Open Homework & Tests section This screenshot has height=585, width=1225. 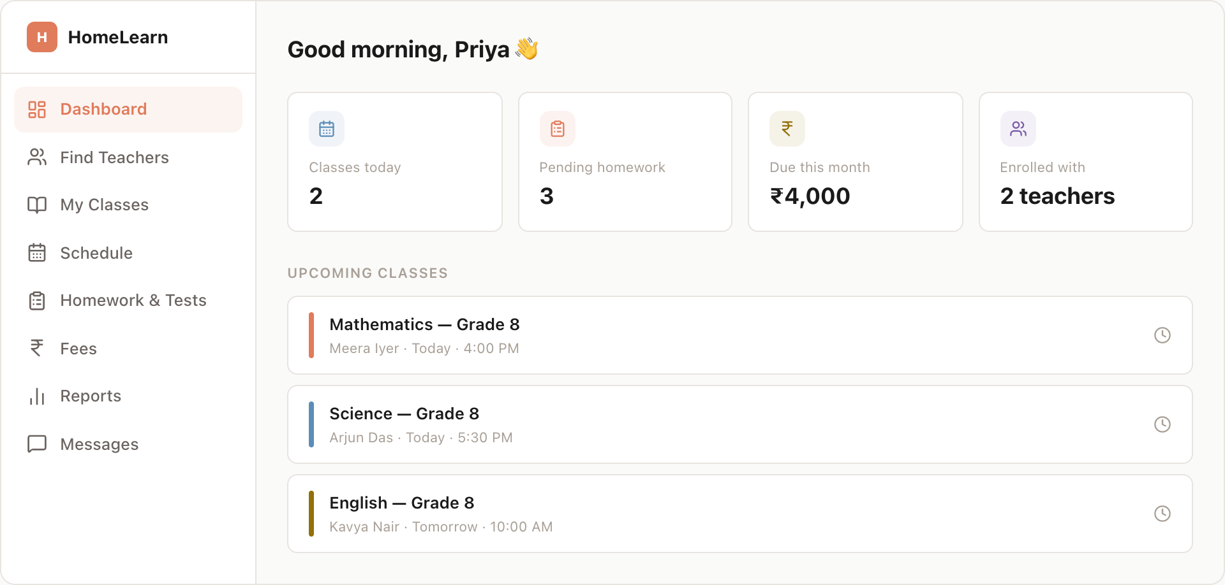pos(133,300)
